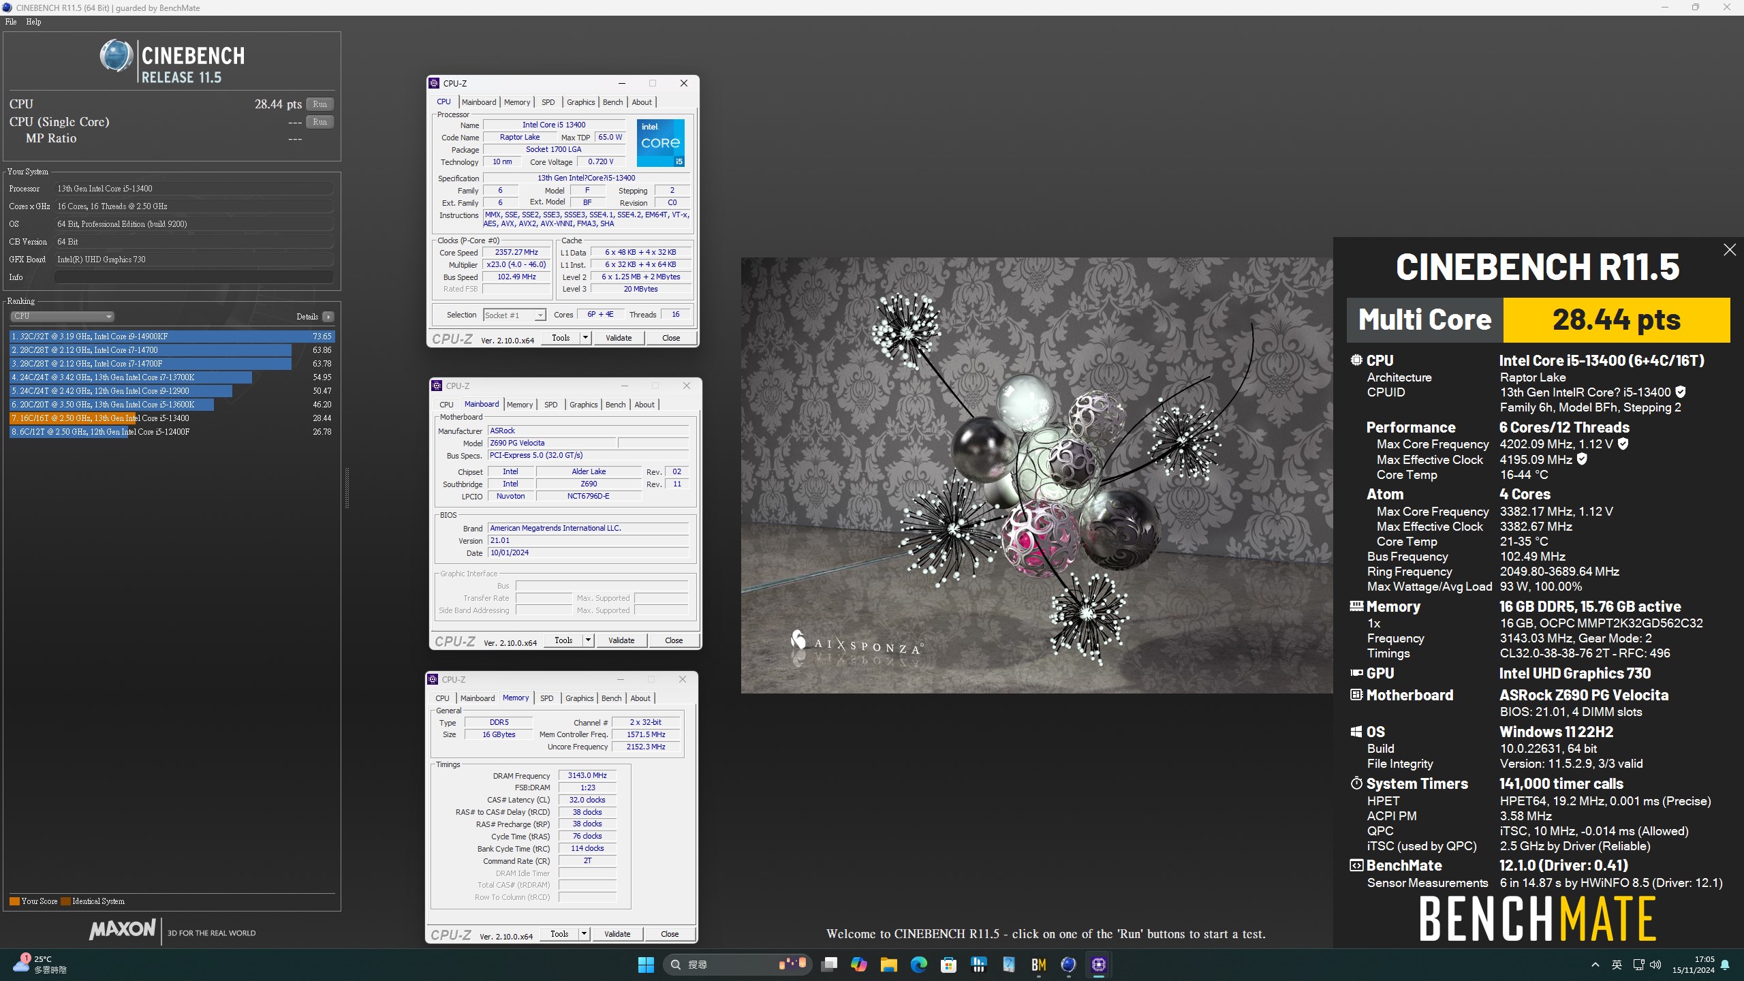Open network status in system tray
The width and height of the screenshot is (1744, 981).
(x=1638, y=964)
